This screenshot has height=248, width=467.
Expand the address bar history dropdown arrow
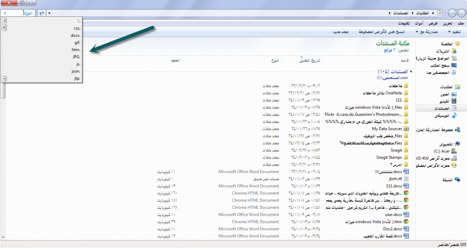[50, 14]
